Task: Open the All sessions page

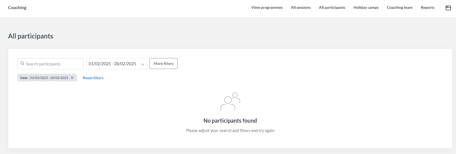Action: 301,8
